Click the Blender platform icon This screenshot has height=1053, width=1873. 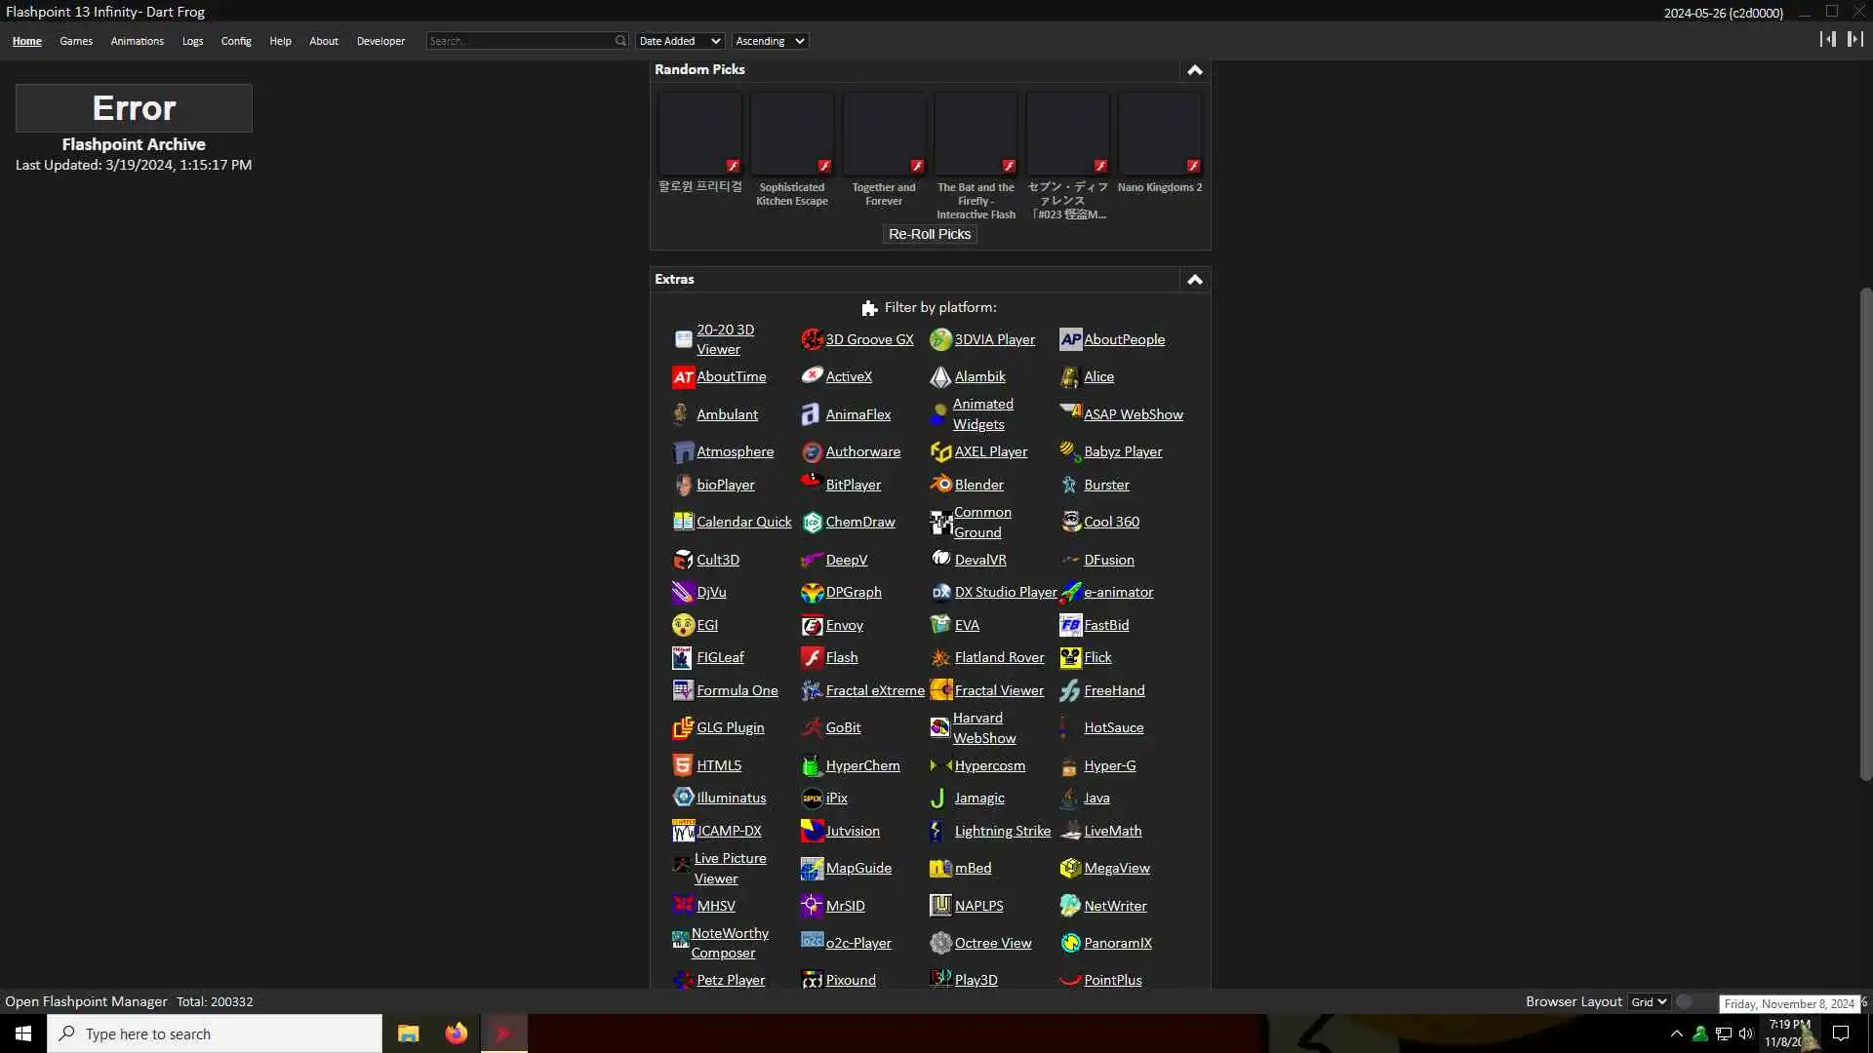940,485
